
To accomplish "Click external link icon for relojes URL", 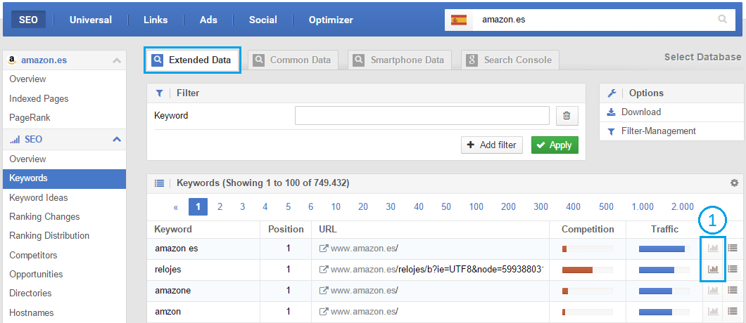I will (x=324, y=269).
